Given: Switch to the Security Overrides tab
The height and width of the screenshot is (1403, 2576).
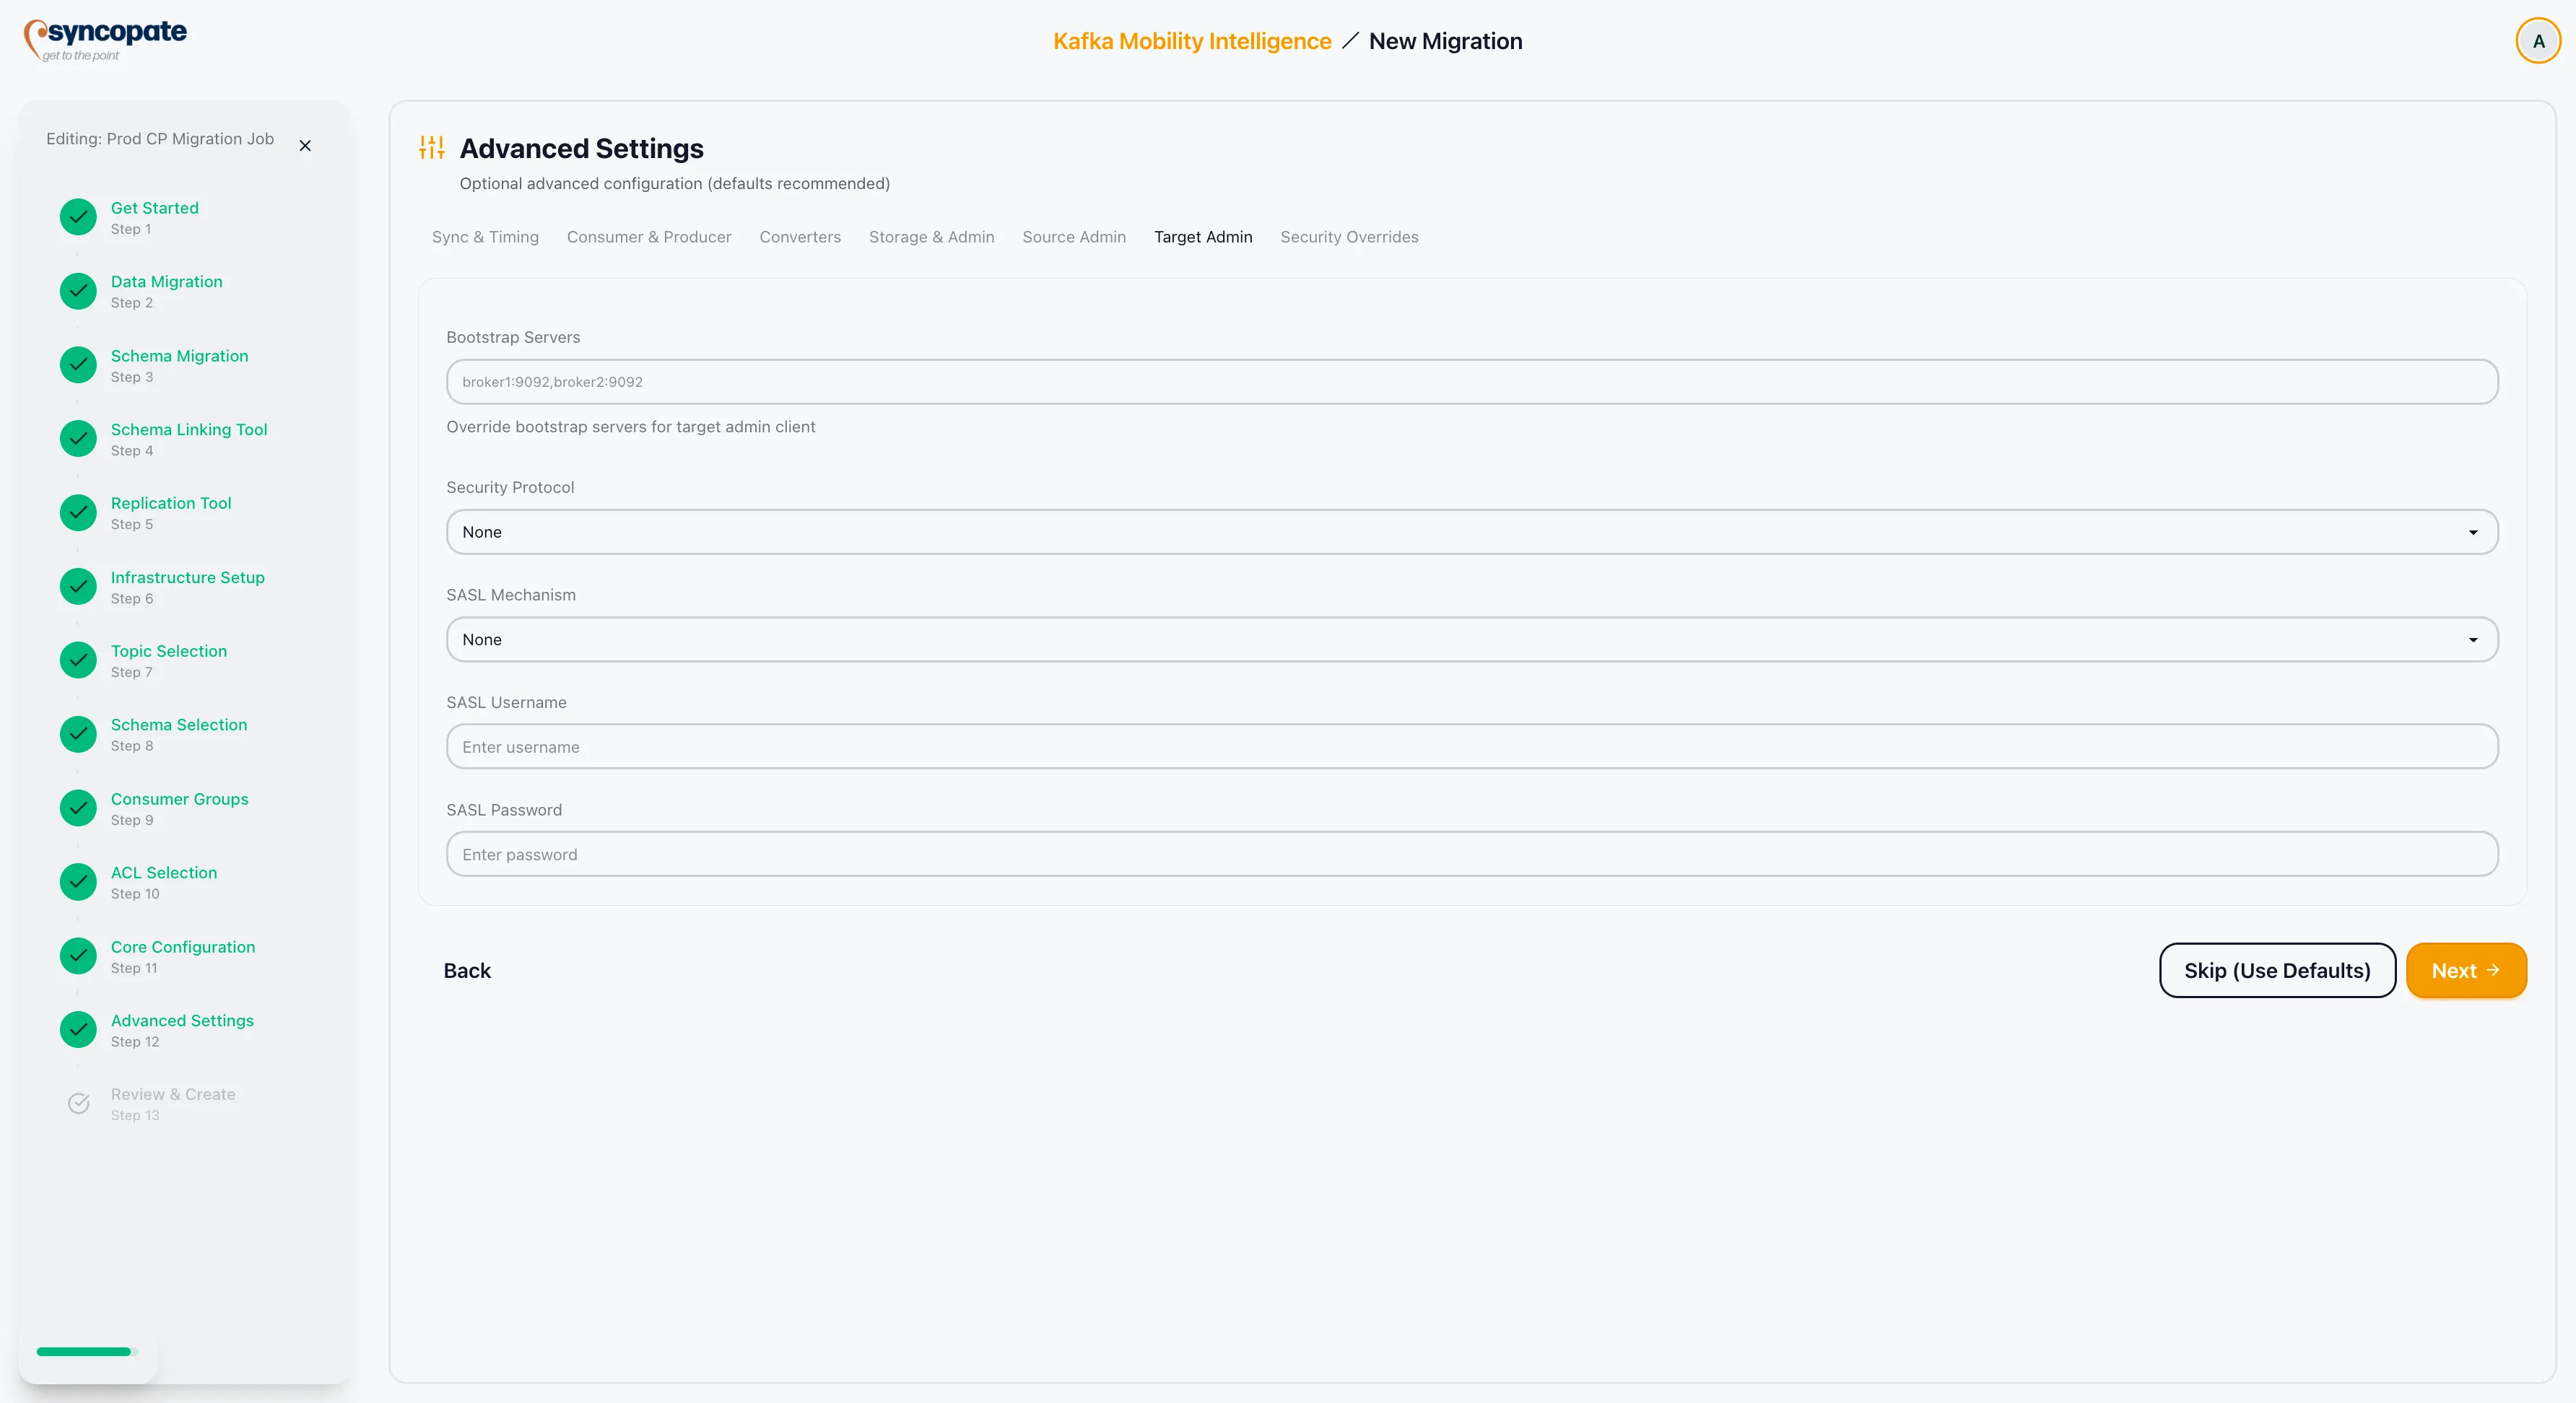Looking at the screenshot, I should coord(1349,237).
